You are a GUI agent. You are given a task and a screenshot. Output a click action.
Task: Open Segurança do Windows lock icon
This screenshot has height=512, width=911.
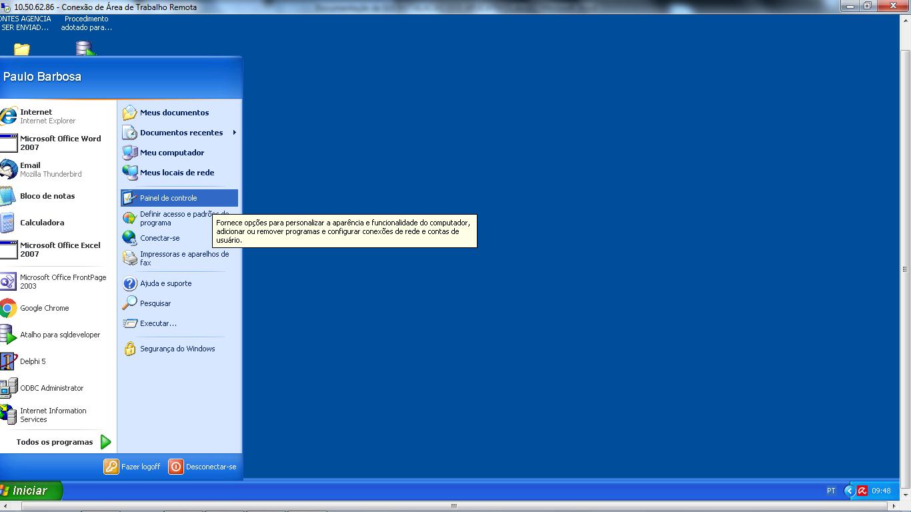pos(129,349)
